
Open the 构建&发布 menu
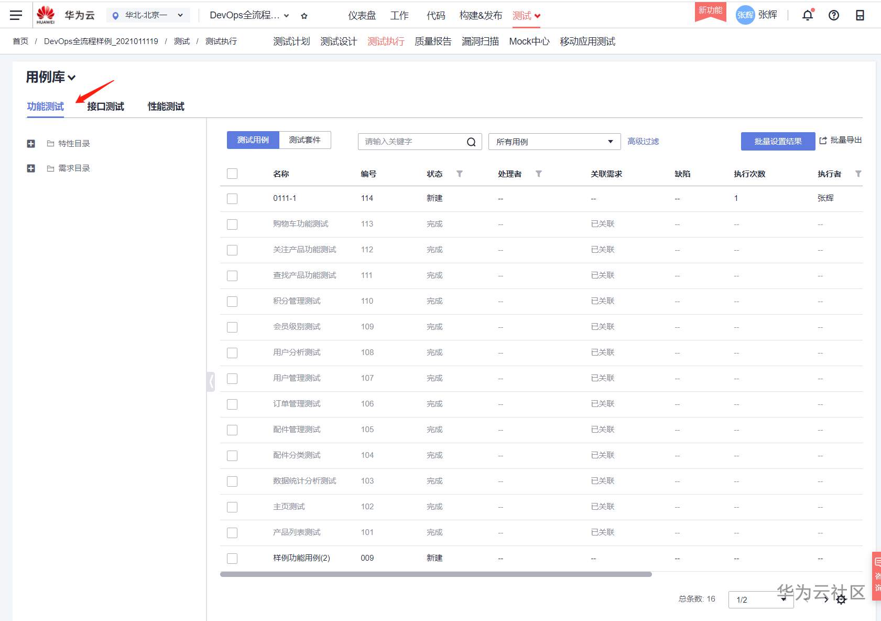pyautogui.click(x=481, y=16)
